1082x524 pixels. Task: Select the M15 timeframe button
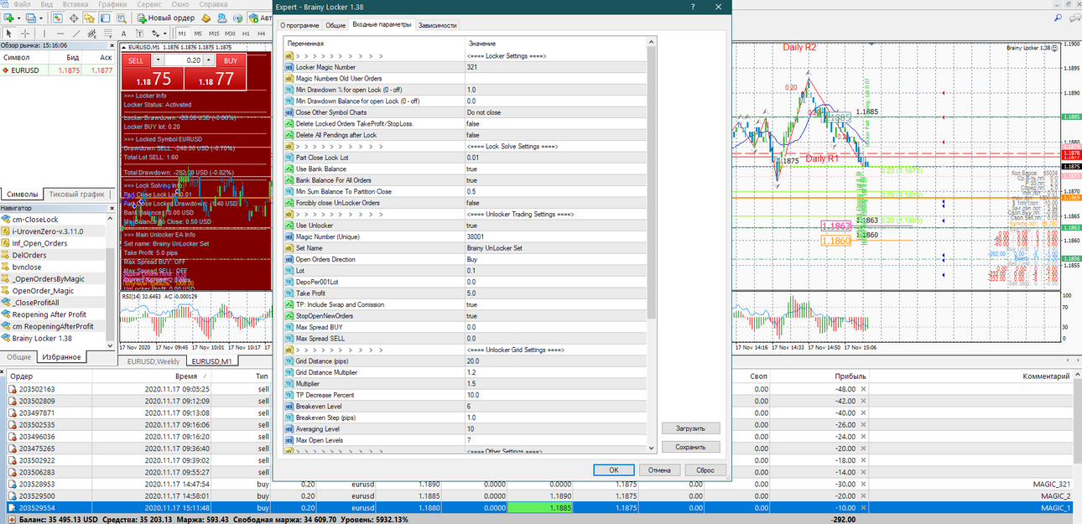214,34
